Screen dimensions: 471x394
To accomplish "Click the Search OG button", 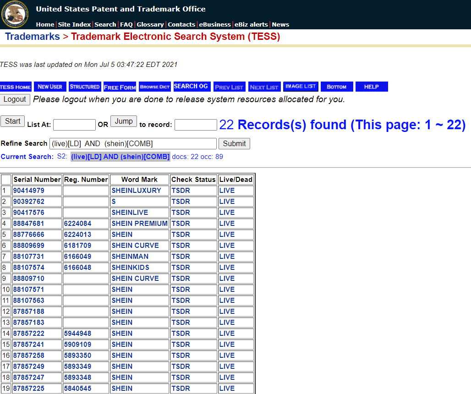I will coord(191,87).
